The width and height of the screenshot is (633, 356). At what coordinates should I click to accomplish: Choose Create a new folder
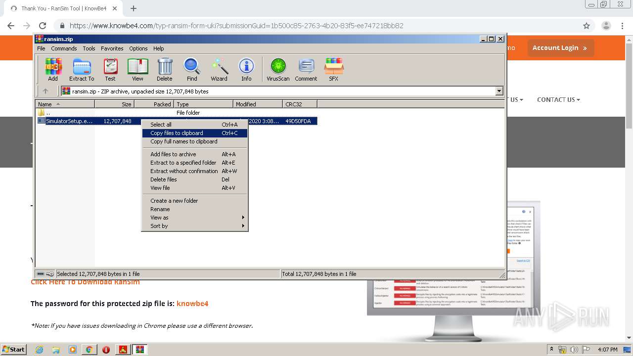(194, 201)
